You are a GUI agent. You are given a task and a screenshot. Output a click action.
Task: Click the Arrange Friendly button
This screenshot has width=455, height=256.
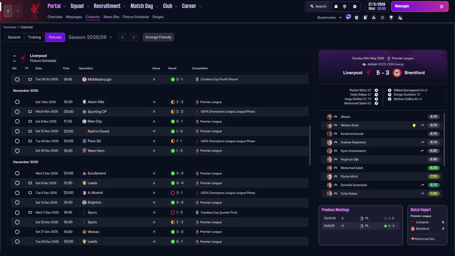click(159, 37)
